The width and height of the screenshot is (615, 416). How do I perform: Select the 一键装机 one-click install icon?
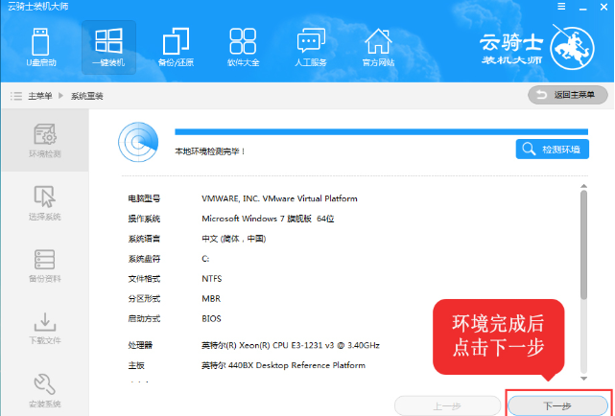tap(108, 46)
